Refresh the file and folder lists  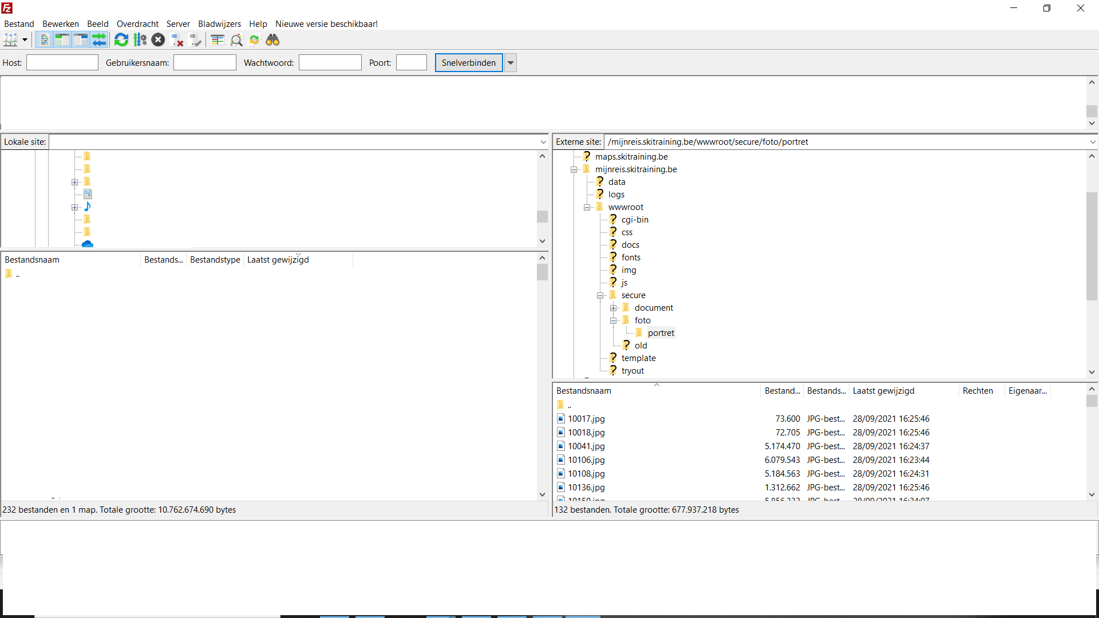pyautogui.click(x=121, y=40)
